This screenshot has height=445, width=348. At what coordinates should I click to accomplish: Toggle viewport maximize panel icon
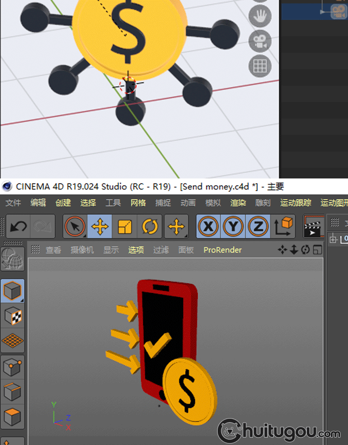coord(317,250)
